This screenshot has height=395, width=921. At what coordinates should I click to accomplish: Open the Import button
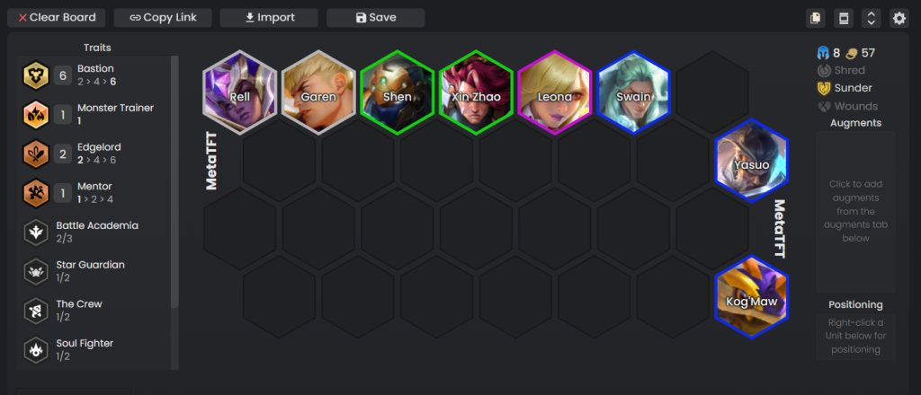[269, 18]
